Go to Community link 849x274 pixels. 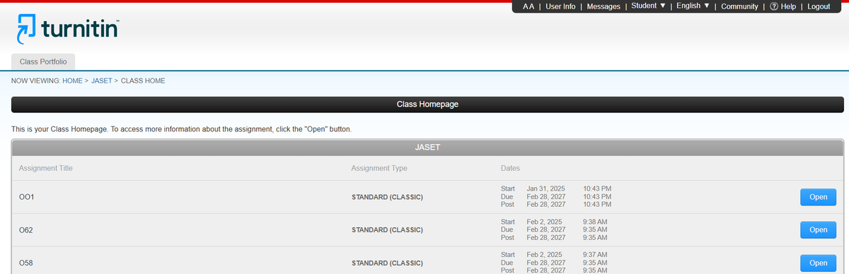739,6
